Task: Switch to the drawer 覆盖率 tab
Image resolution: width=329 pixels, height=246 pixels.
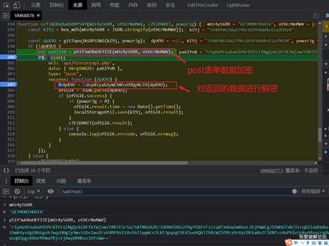Action: tap(84, 181)
